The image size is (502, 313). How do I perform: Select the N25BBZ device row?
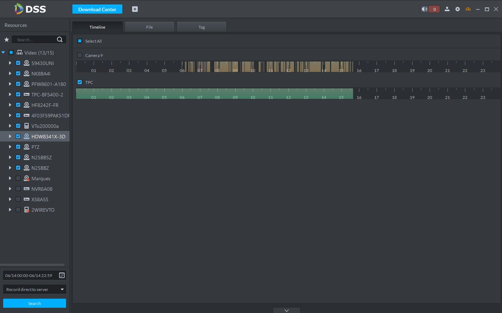[35, 168]
